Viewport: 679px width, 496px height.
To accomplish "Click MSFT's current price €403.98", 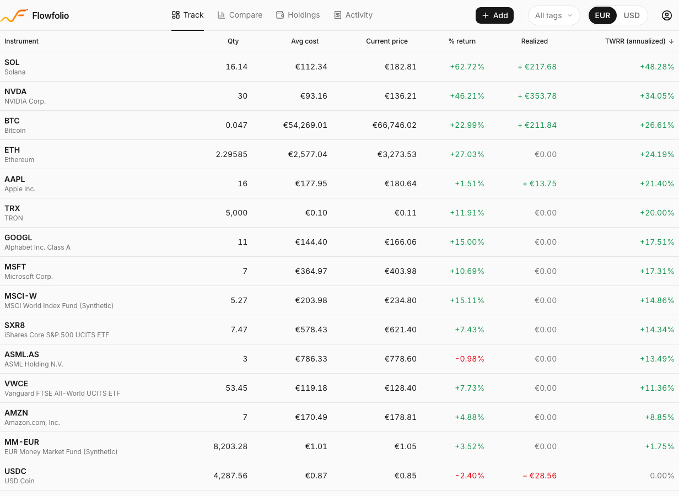I will (401, 271).
